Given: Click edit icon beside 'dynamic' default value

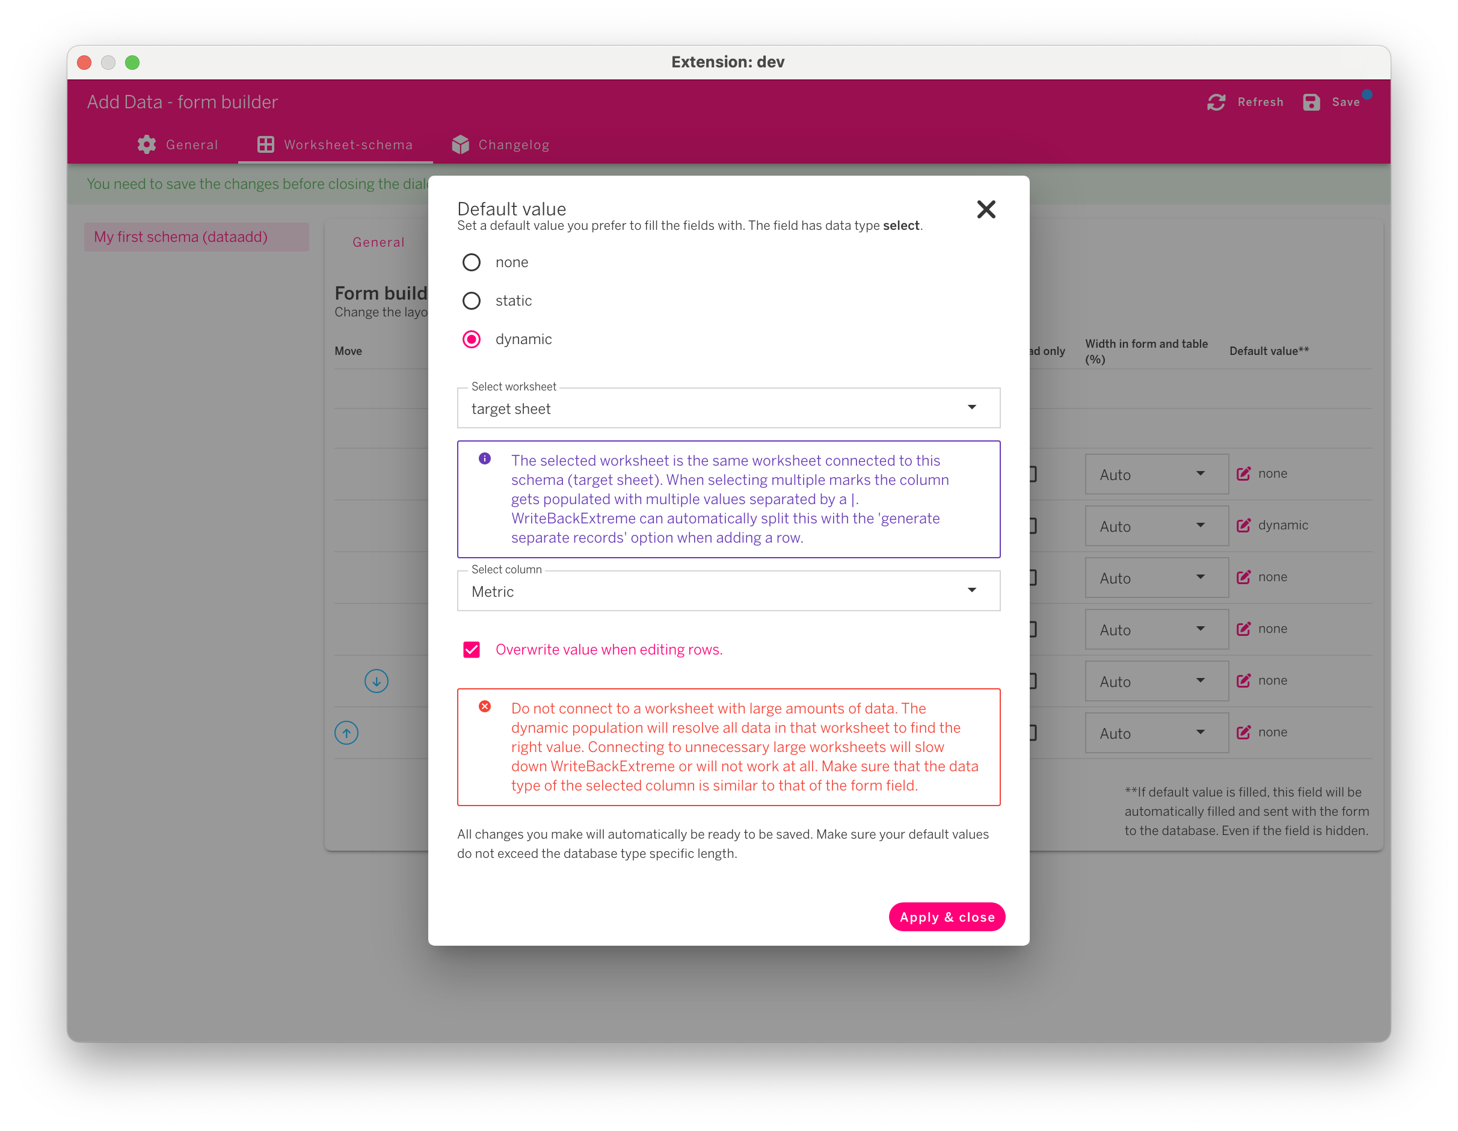Looking at the screenshot, I should pos(1243,525).
